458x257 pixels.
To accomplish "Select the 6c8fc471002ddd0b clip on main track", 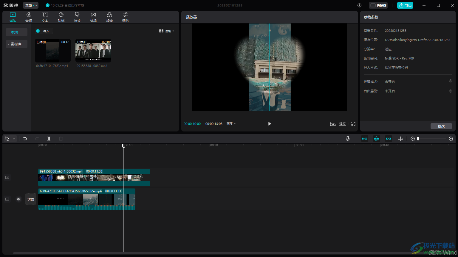I will point(87,199).
